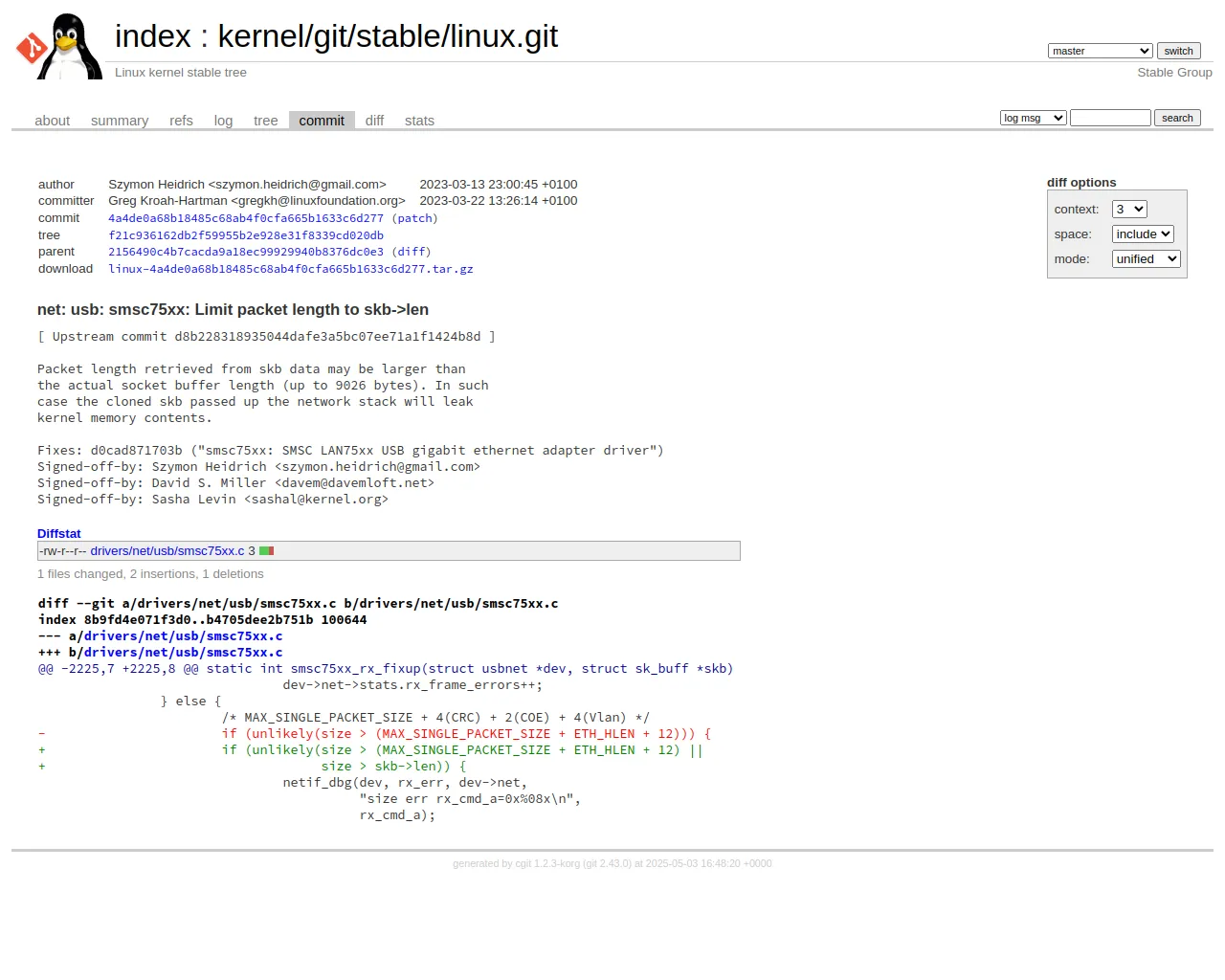The height and width of the screenshot is (980, 1225).
Task: Change the space option dropdown
Action: click(x=1143, y=234)
